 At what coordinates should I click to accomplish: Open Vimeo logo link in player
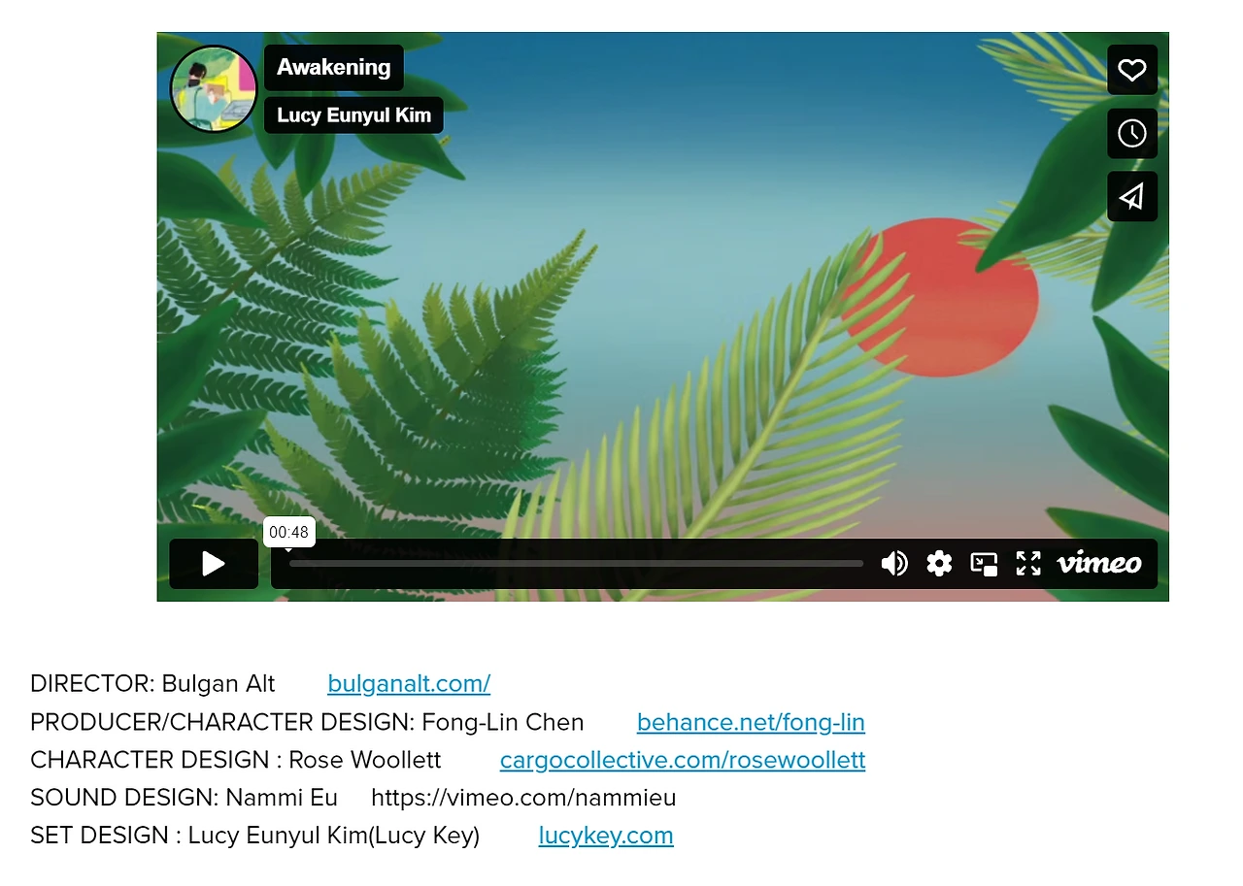1099,563
